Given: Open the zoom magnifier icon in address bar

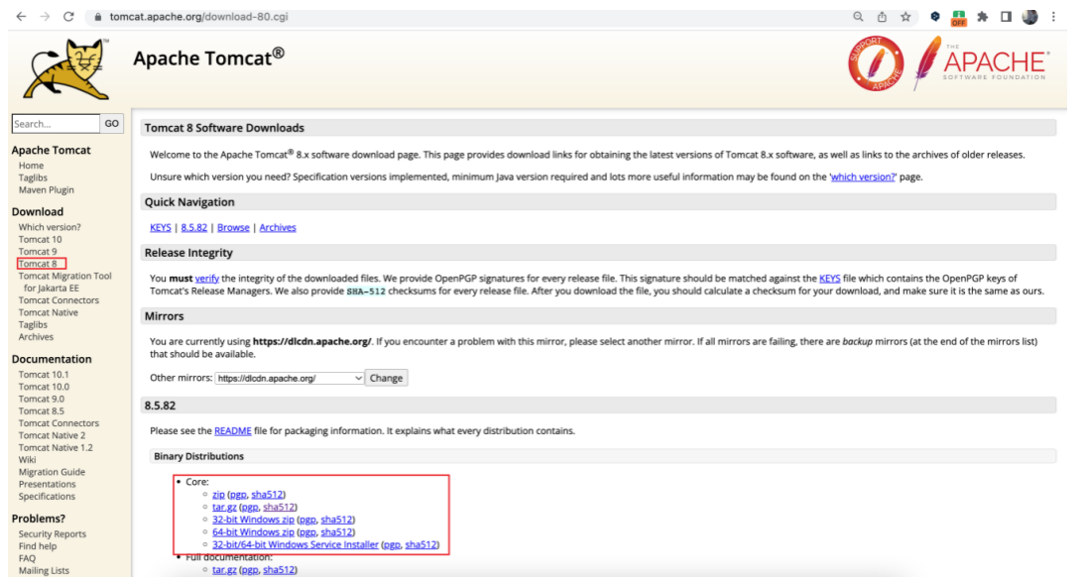Looking at the screenshot, I should click(858, 17).
